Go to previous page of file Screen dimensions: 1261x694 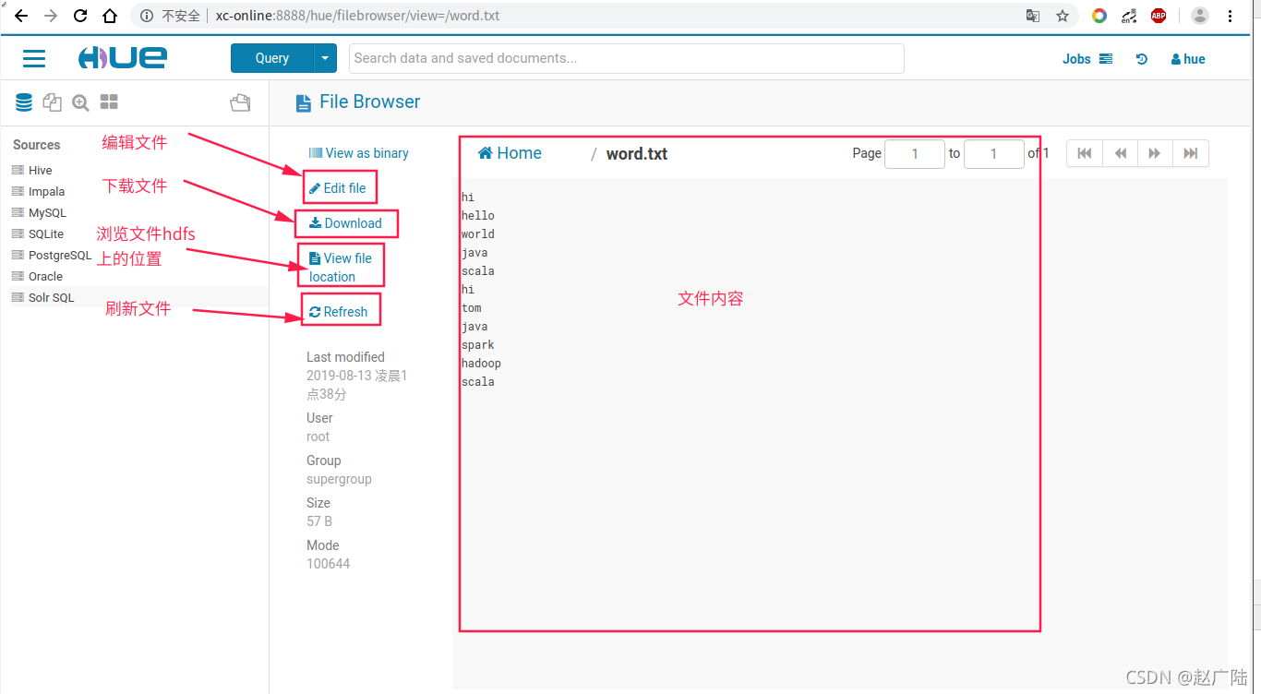[1120, 153]
